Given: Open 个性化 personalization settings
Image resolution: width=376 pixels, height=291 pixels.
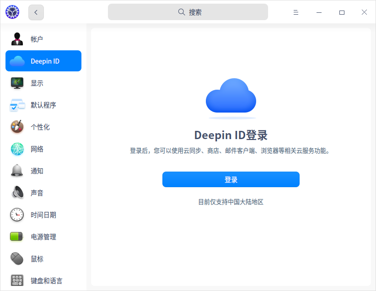Looking at the screenshot, I should click(43, 127).
